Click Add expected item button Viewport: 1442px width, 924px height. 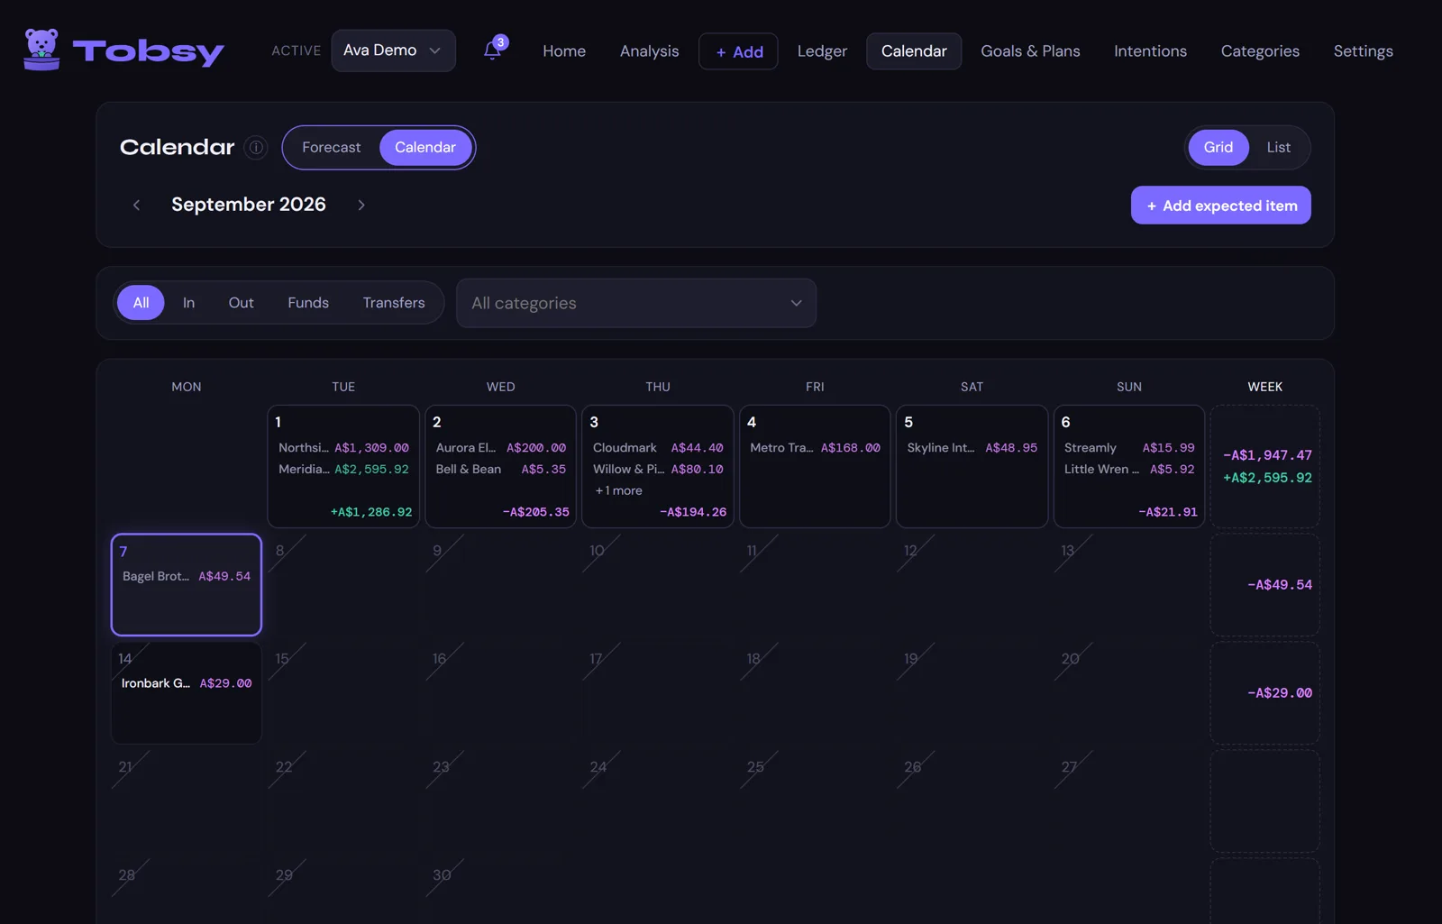click(1220, 206)
